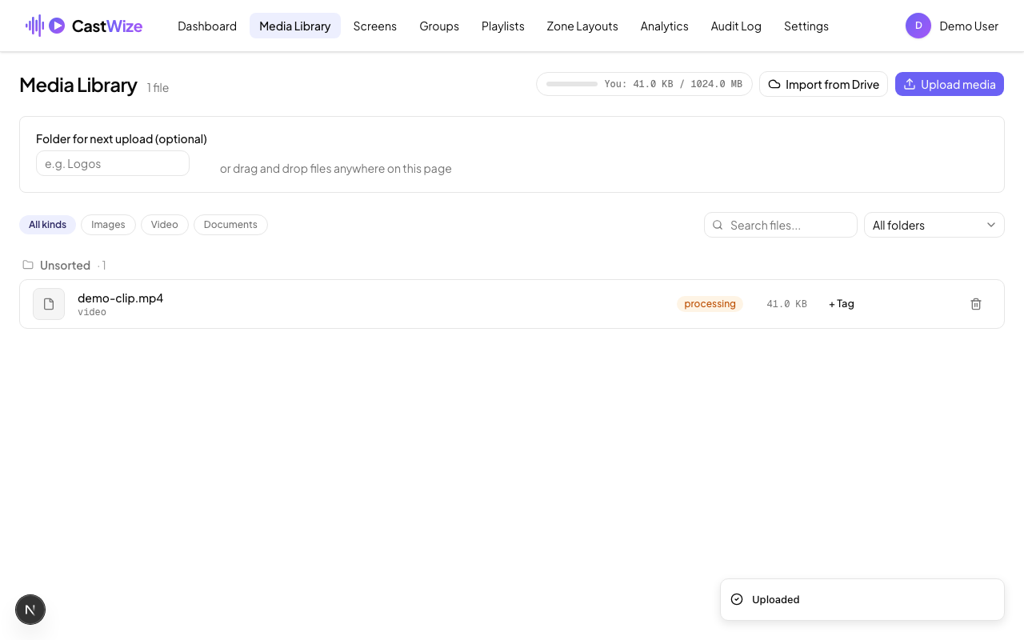This screenshot has height=640, width=1024.
Task: Click the storage usage progress bar
Action: [572, 84]
